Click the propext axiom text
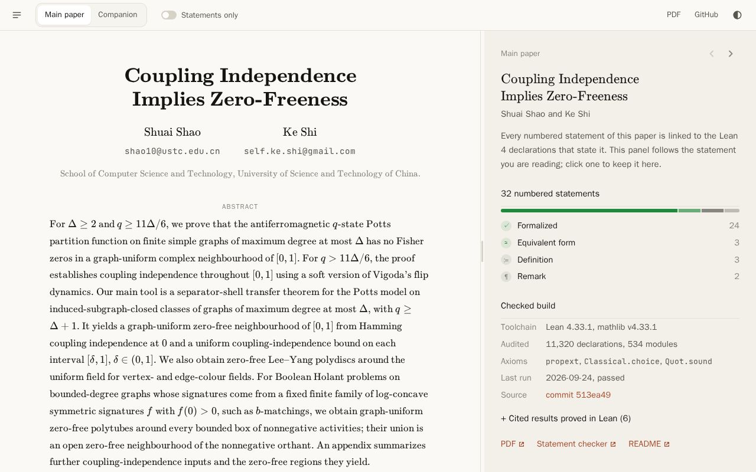 [562, 361]
